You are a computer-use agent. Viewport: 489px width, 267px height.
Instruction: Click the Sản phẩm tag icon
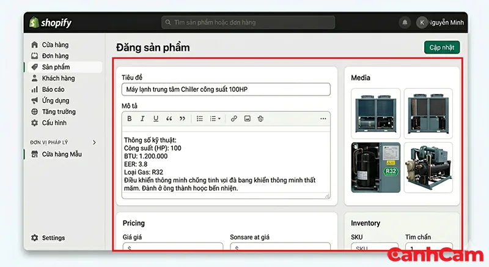pyautogui.click(x=35, y=67)
